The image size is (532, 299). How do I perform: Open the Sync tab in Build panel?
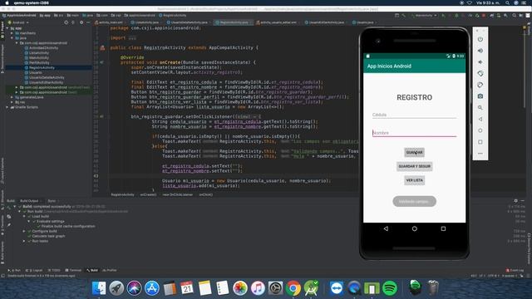coord(52,201)
